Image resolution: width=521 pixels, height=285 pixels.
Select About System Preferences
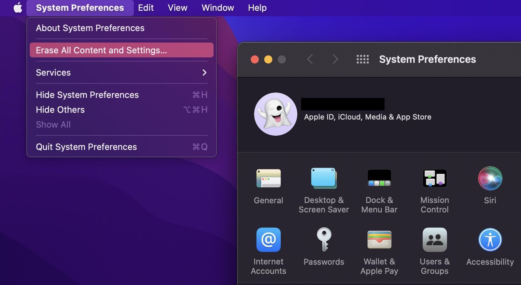click(121, 28)
